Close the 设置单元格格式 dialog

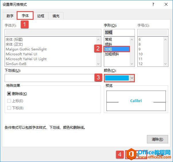click(166, 4)
